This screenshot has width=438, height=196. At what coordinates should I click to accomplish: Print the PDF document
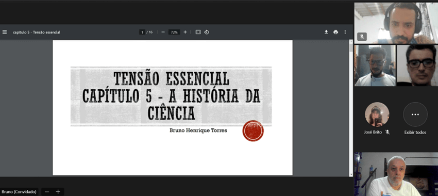click(x=336, y=32)
